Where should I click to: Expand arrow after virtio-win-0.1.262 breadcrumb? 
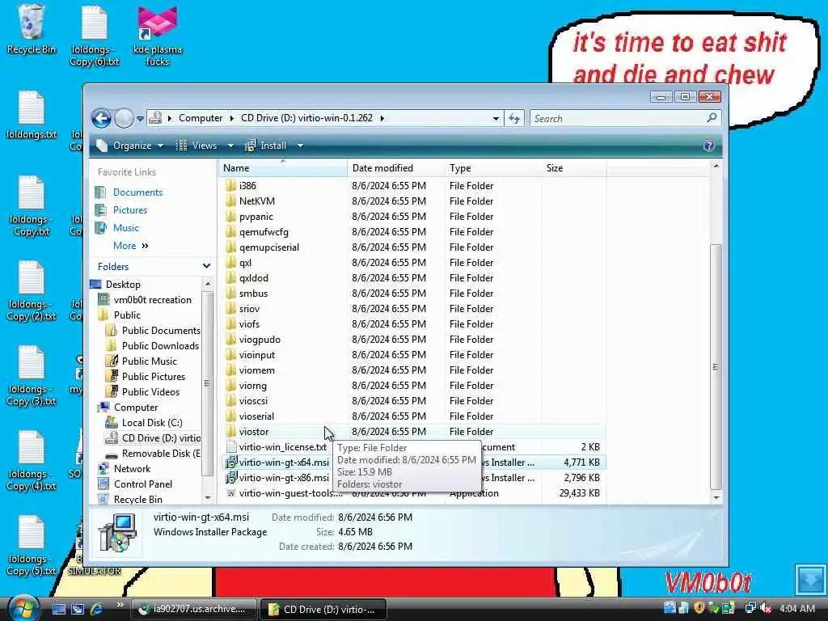pyautogui.click(x=382, y=118)
